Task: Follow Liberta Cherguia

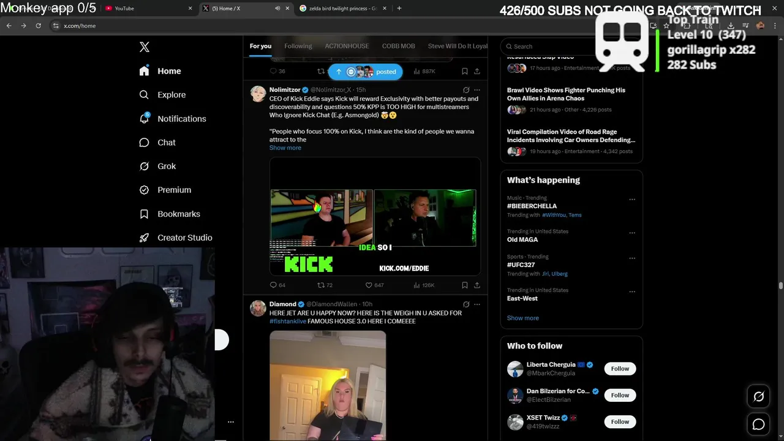Action: point(620,369)
